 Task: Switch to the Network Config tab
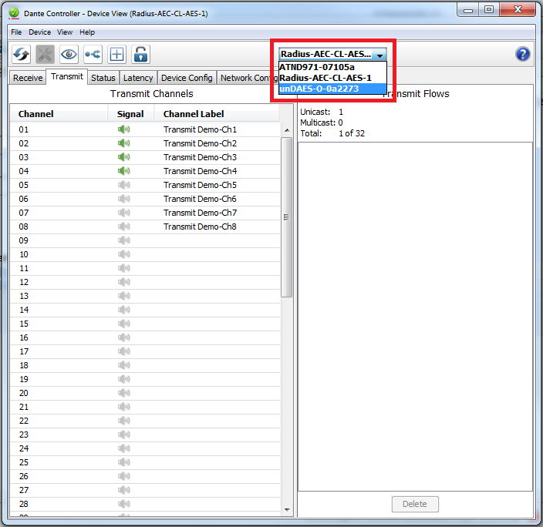[x=248, y=78]
